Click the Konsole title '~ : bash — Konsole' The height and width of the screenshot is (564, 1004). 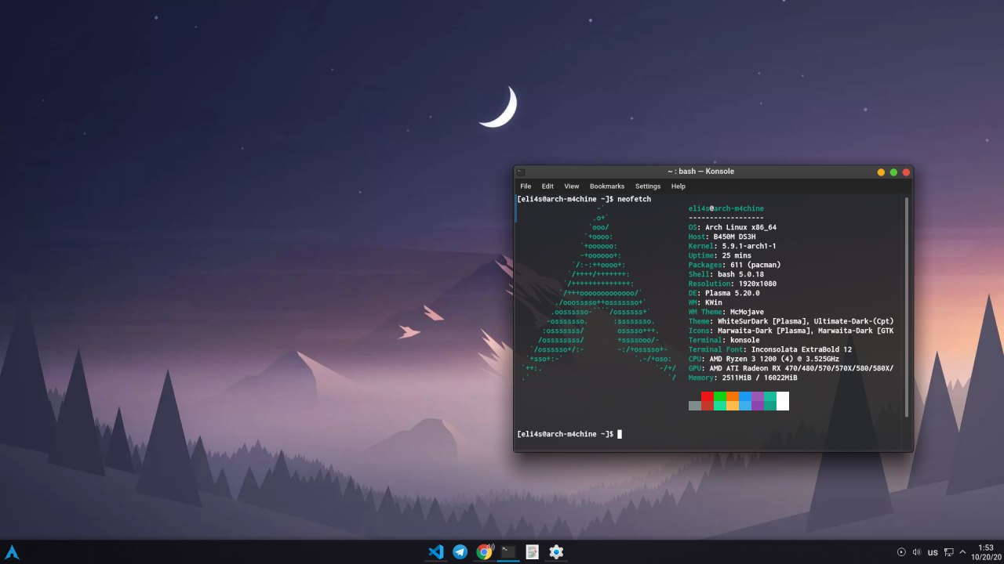701,172
